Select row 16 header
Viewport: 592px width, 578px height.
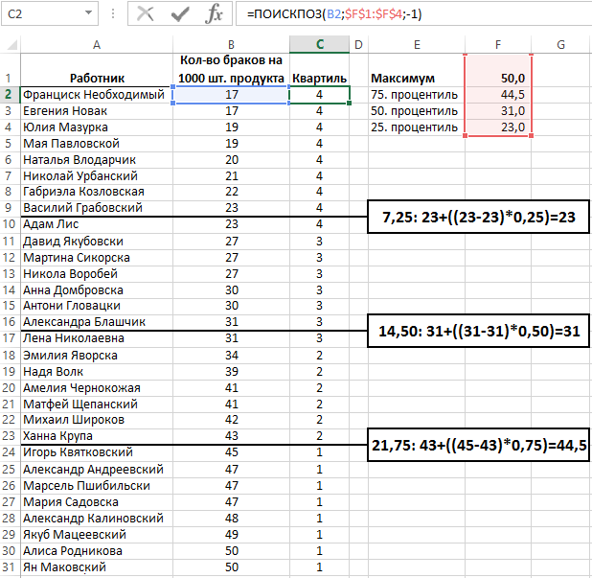10,322
